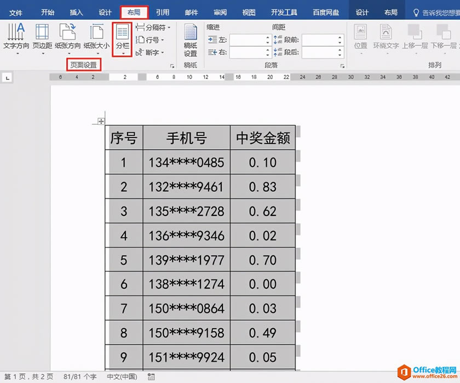Click the cell 138****1274
This screenshot has height=383, width=460.
coord(187,284)
